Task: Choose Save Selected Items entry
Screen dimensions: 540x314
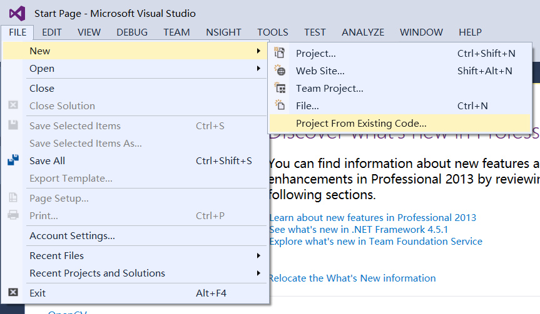Action: [x=136, y=125]
